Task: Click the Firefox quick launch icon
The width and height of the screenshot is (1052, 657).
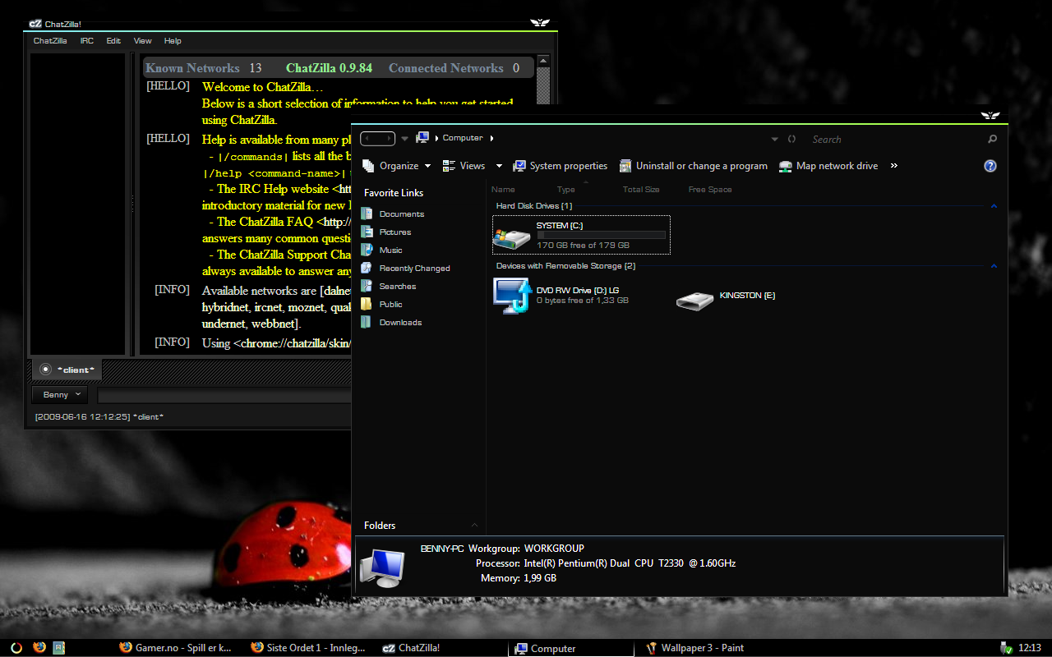Action: pyautogui.click(x=39, y=647)
